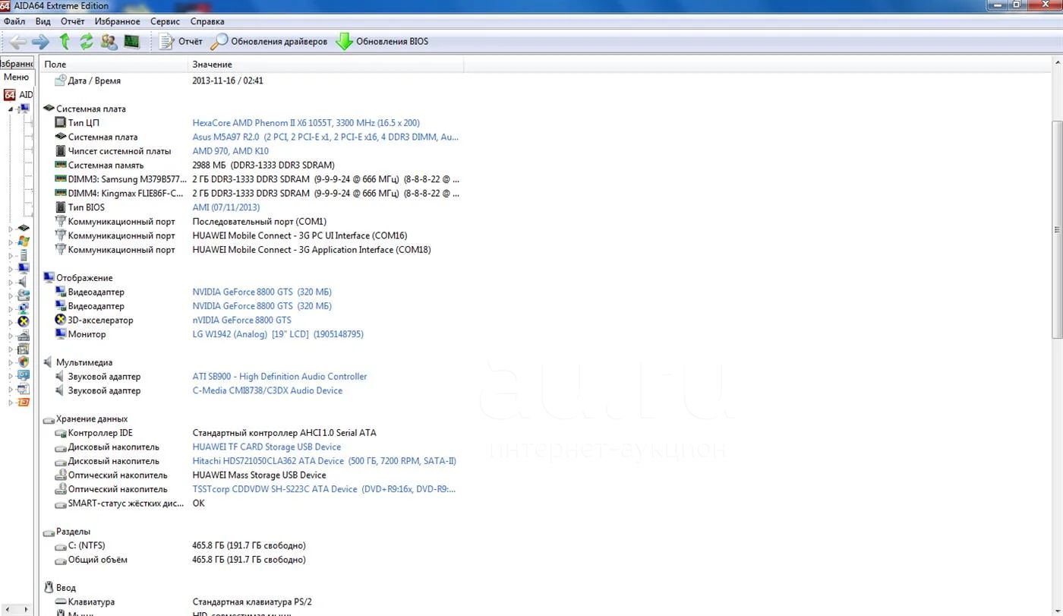This screenshot has height=616, width=1063.
Task: Open the Справка menu
Action: [207, 21]
